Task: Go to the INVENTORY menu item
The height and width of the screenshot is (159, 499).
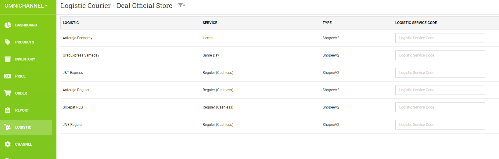Action: click(25, 59)
